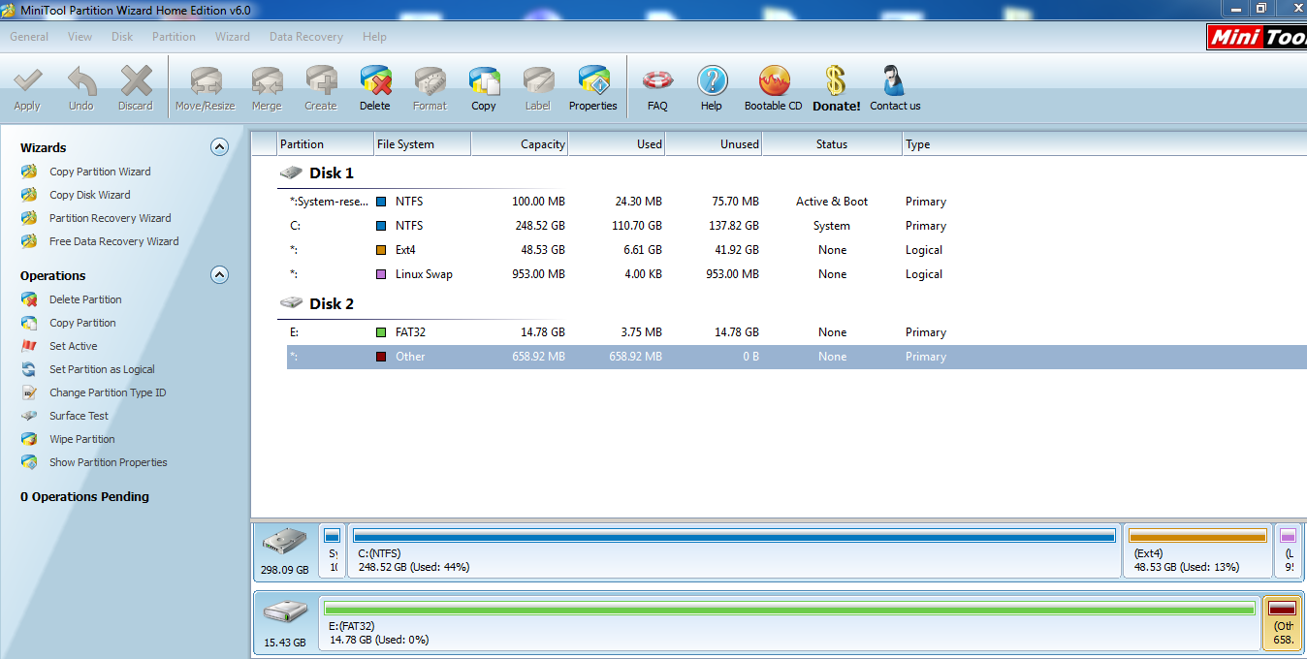Click Set Partition as Logical
Viewport: 1307px width, 659px height.
pos(102,369)
